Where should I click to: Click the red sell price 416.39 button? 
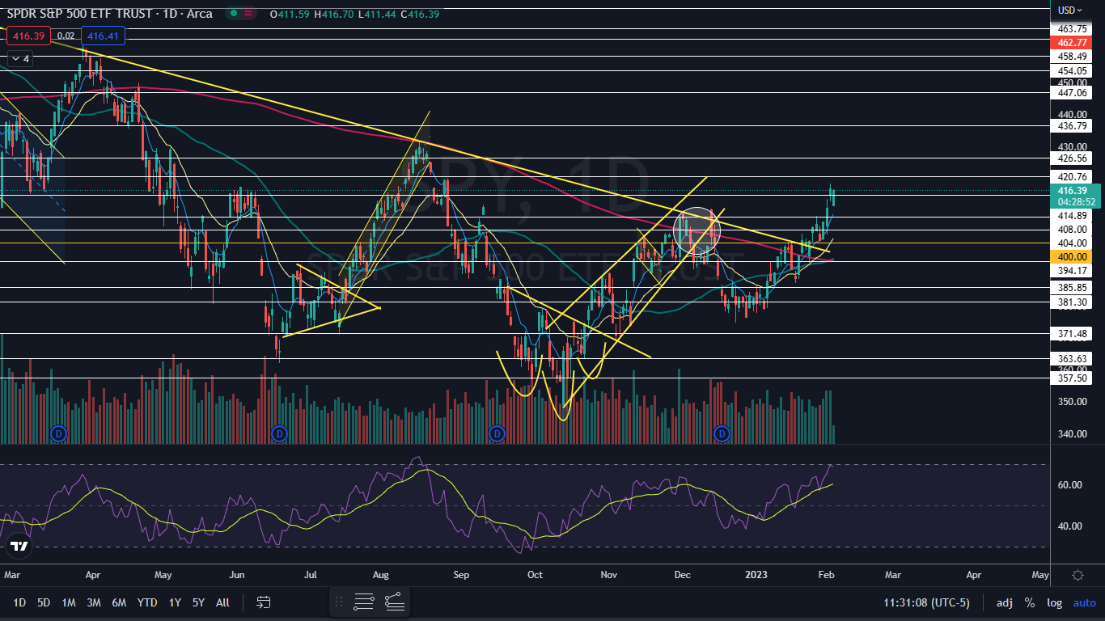[x=28, y=36]
